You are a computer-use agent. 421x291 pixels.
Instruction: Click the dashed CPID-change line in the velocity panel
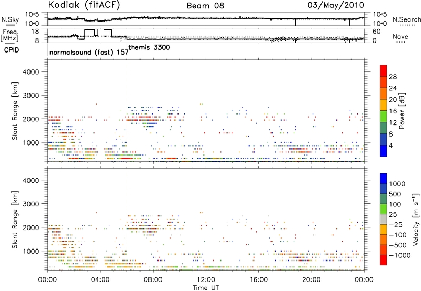point(127,219)
